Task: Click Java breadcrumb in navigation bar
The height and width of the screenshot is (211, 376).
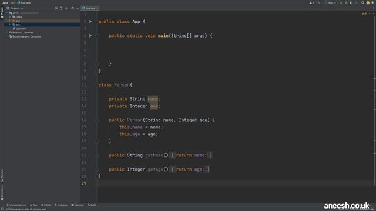Action: click(x=5, y=2)
